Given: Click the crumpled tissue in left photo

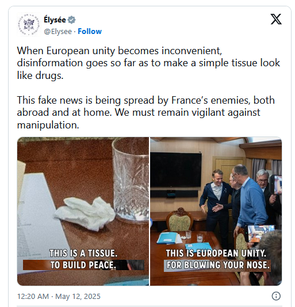Looking at the screenshot, I should 85,214.
